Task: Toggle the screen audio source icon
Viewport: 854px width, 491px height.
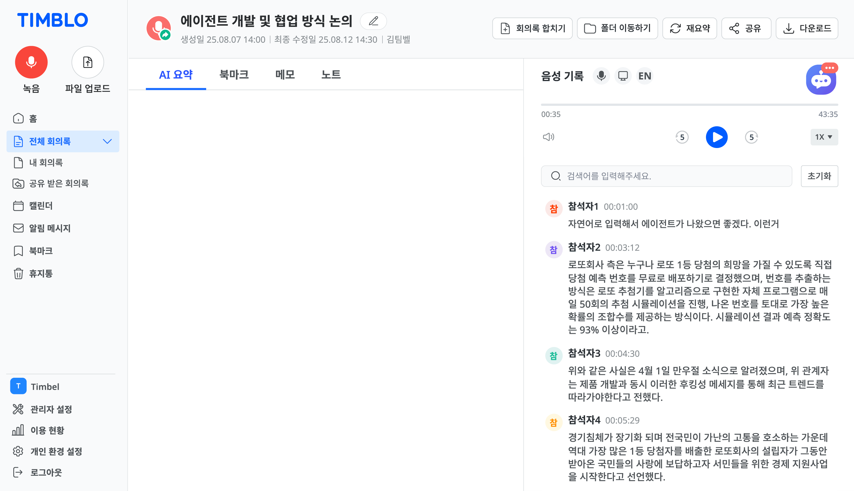Action: point(623,76)
